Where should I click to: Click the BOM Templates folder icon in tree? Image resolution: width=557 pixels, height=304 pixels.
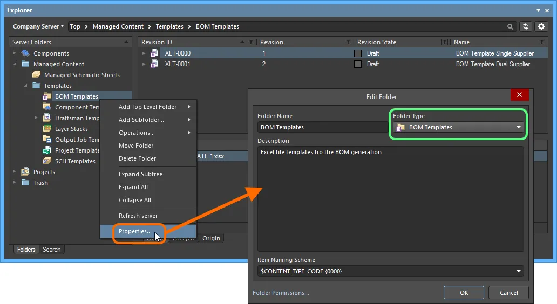click(x=47, y=96)
